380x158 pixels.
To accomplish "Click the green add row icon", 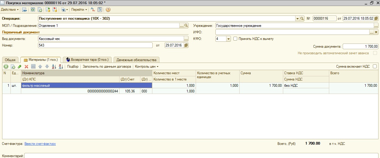I will [x=6, y=67].
